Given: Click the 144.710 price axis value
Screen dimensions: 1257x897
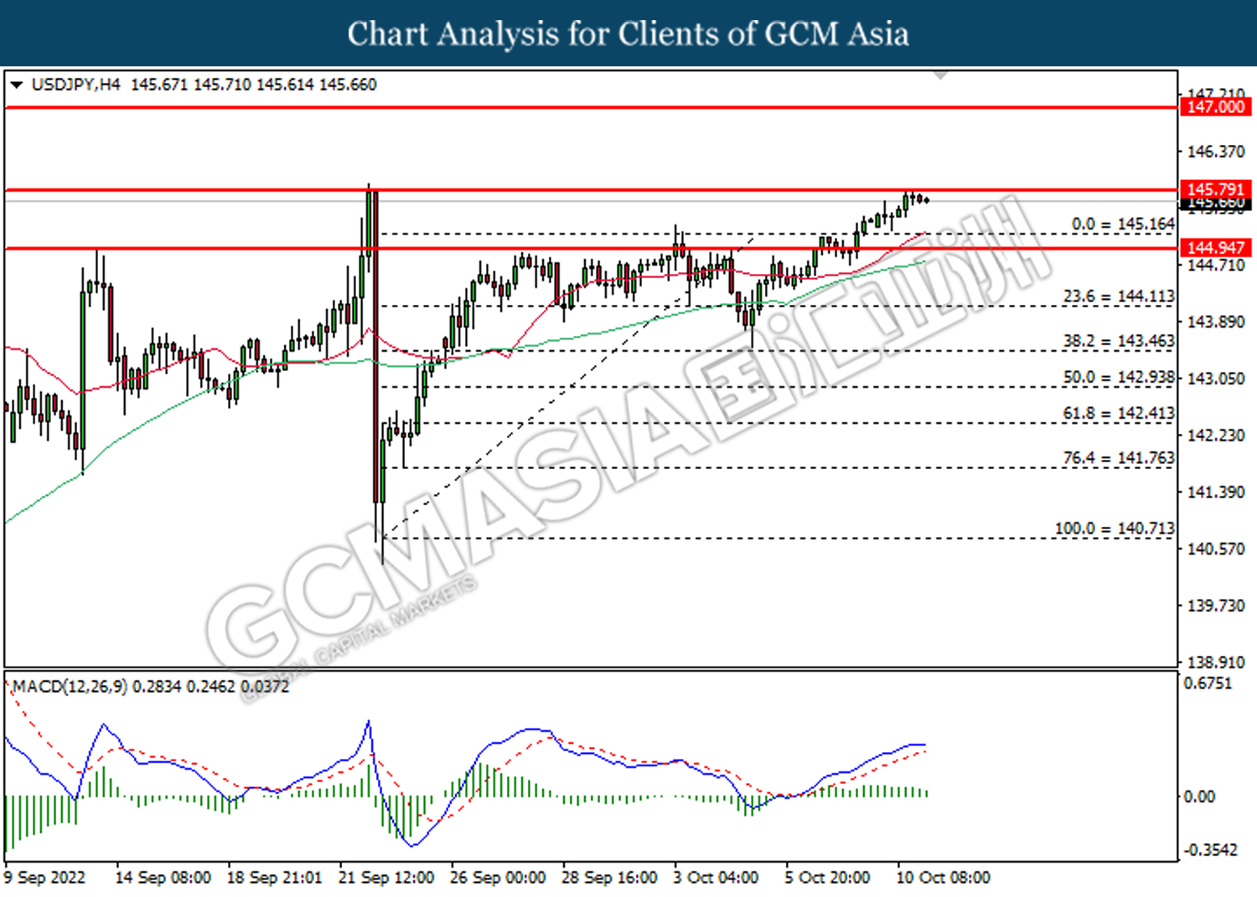Looking at the screenshot, I should click(x=1216, y=265).
